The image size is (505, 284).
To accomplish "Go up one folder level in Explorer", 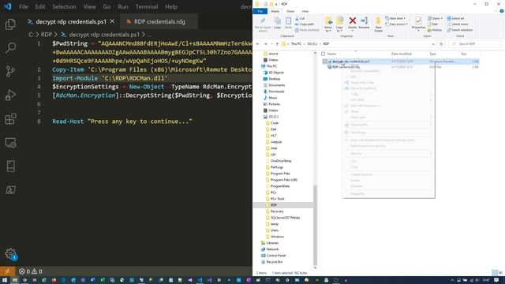I will tap(277, 44).
